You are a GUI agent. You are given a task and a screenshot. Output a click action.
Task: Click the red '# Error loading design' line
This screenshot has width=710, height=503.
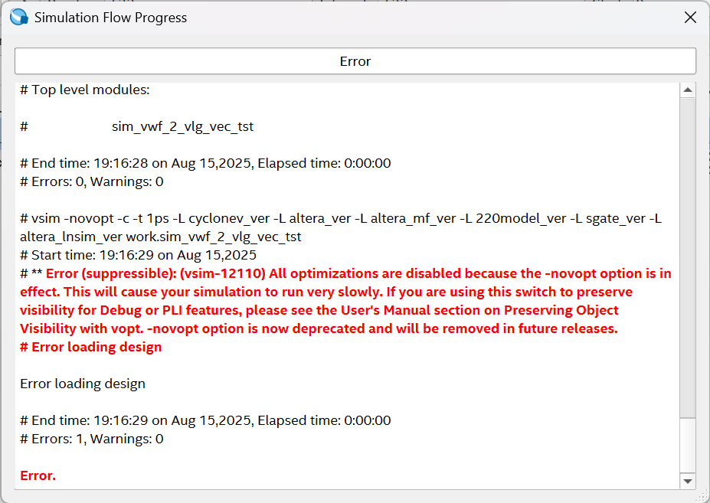[91, 347]
